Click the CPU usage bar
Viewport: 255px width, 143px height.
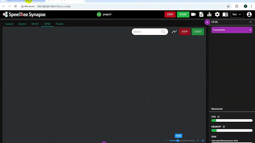232,121
